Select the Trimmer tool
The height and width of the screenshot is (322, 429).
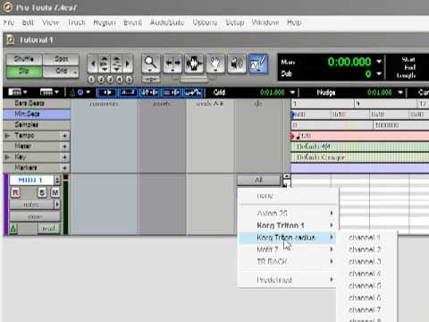click(x=172, y=64)
